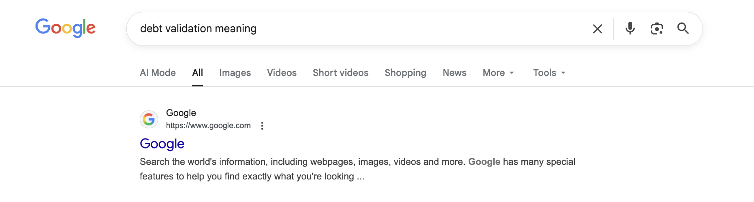Go to Short videos tab
Viewport: 754px width, 202px height.
coord(341,73)
